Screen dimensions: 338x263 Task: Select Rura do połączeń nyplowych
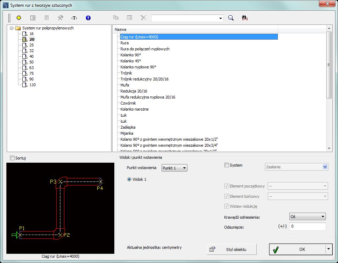pos(145,49)
